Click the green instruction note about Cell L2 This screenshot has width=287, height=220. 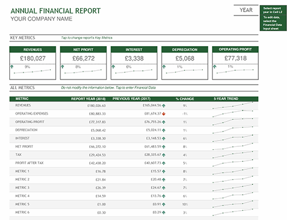(273, 10)
